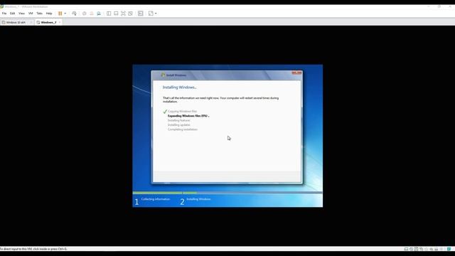Image resolution: width=455 pixels, height=256 pixels.
Task: Click Send Ctrl+Alt+Del toolbar icon
Action: (74, 14)
